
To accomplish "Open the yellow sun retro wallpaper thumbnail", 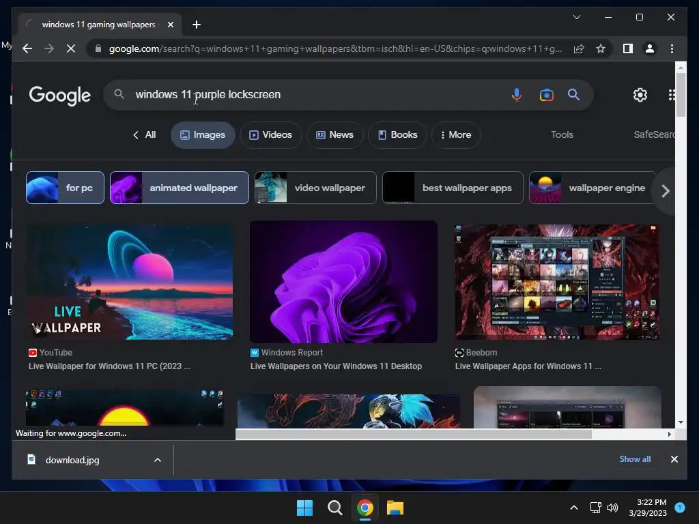I will click(125, 407).
